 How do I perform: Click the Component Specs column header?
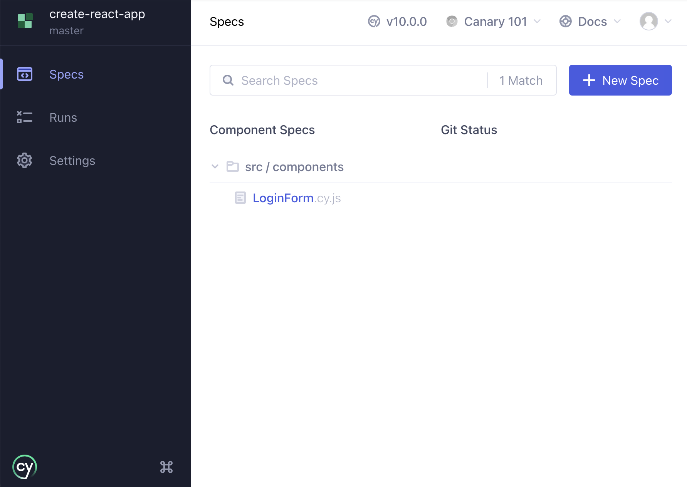click(262, 130)
